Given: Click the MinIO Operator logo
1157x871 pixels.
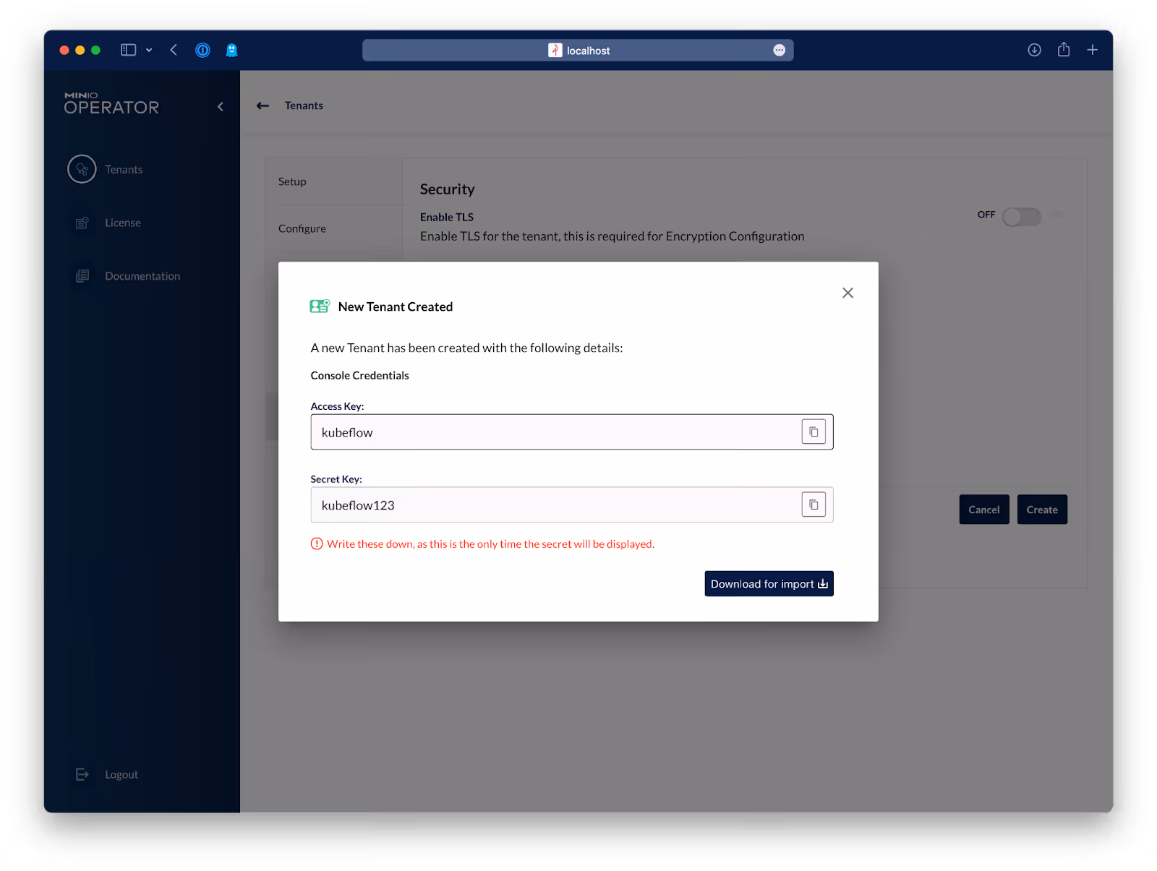Looking at the screenshot, I should coord(111,103).
